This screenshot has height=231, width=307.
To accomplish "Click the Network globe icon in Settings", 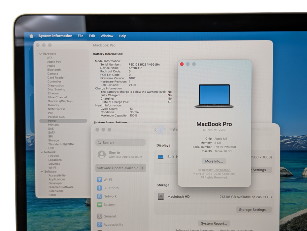I will click(x=99, y=196).
